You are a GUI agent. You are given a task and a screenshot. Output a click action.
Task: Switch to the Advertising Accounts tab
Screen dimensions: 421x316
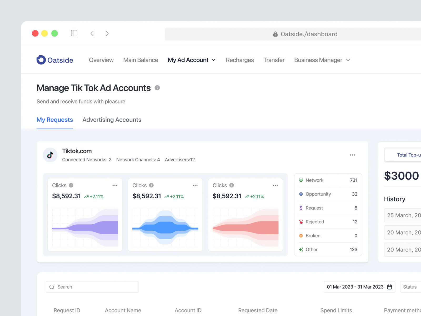pos(112,120)
